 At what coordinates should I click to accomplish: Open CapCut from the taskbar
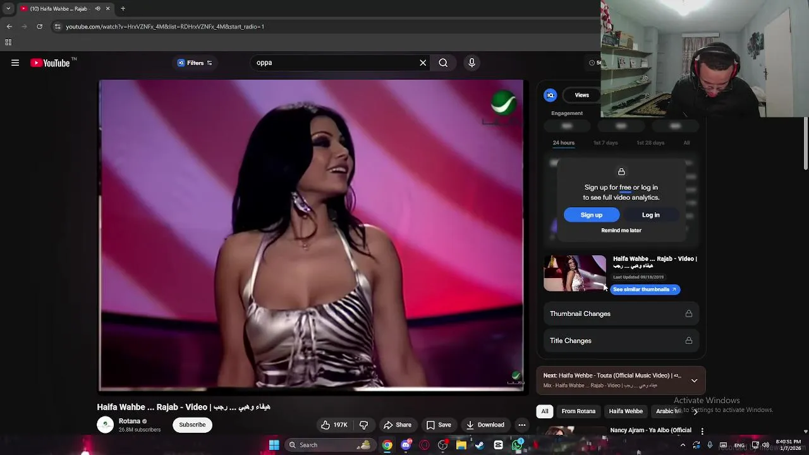(x=498, y=445)
